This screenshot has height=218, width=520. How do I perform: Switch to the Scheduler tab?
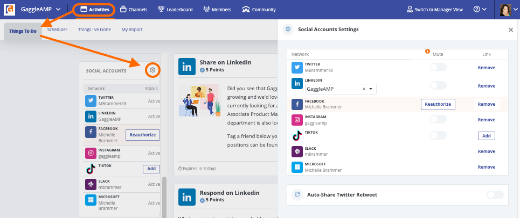pos(57,30)
